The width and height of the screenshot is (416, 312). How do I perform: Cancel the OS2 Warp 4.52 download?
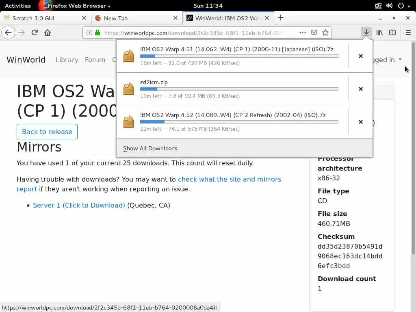tap(361, 122)
